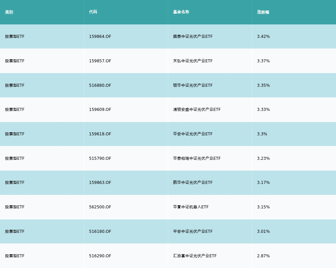Click fund name 华安中证光伏产业ETF
Viewport: 336px width, 268px height.
[193, 134]
